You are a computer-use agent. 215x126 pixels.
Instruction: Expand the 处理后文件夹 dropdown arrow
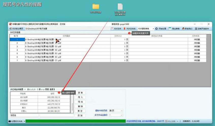tap(24, 121)
